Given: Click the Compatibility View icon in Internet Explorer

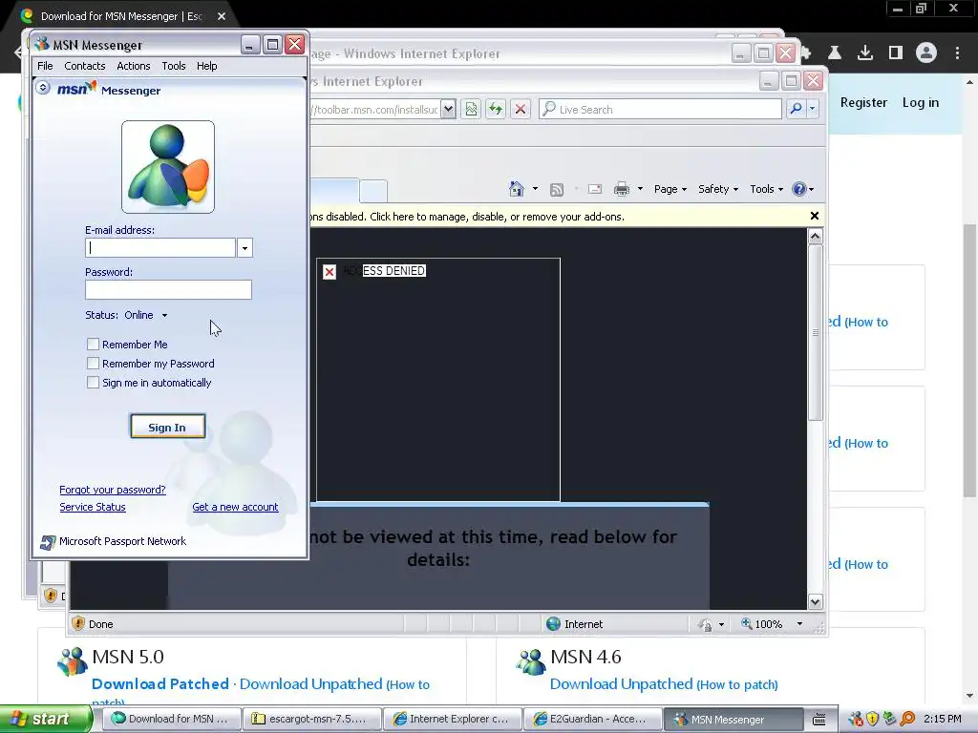Looking at the screenshot, I should tap(471, 110).
